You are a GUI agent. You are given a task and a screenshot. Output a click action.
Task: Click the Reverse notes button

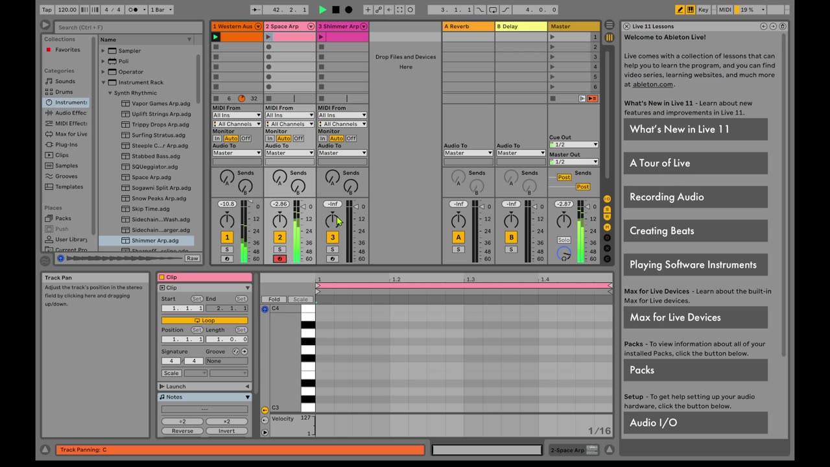pyautogui.click(x=182, y=431)
